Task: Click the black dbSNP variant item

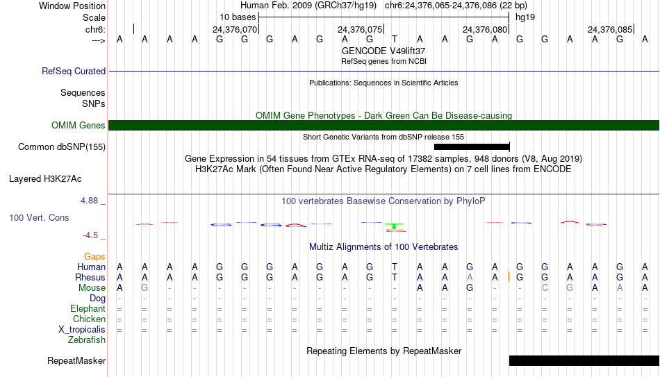Action: tap(472, 147)
